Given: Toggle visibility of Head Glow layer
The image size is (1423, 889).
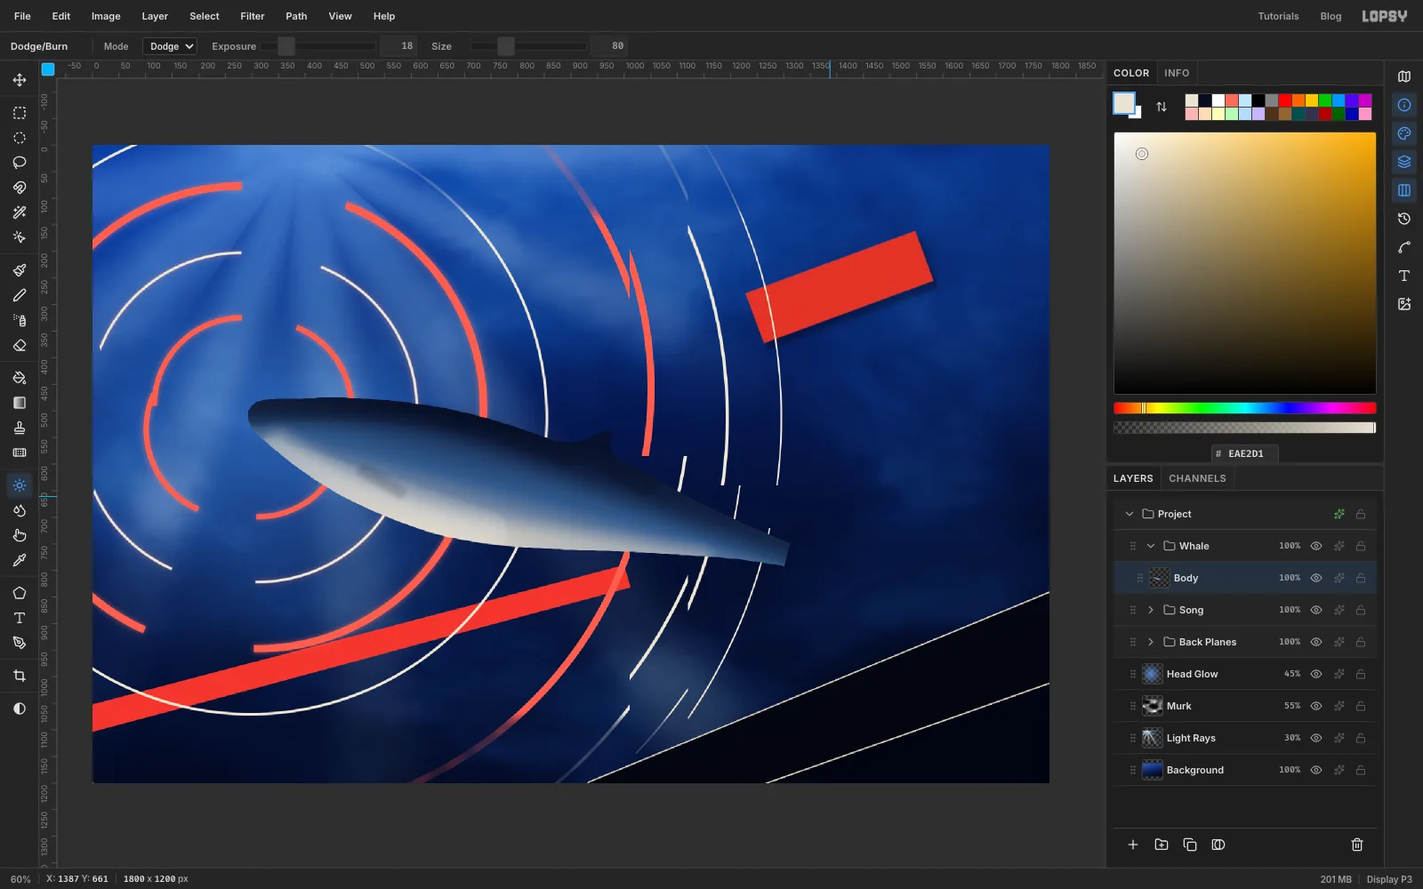Looking at the screenshot, I should [1316, 674].
